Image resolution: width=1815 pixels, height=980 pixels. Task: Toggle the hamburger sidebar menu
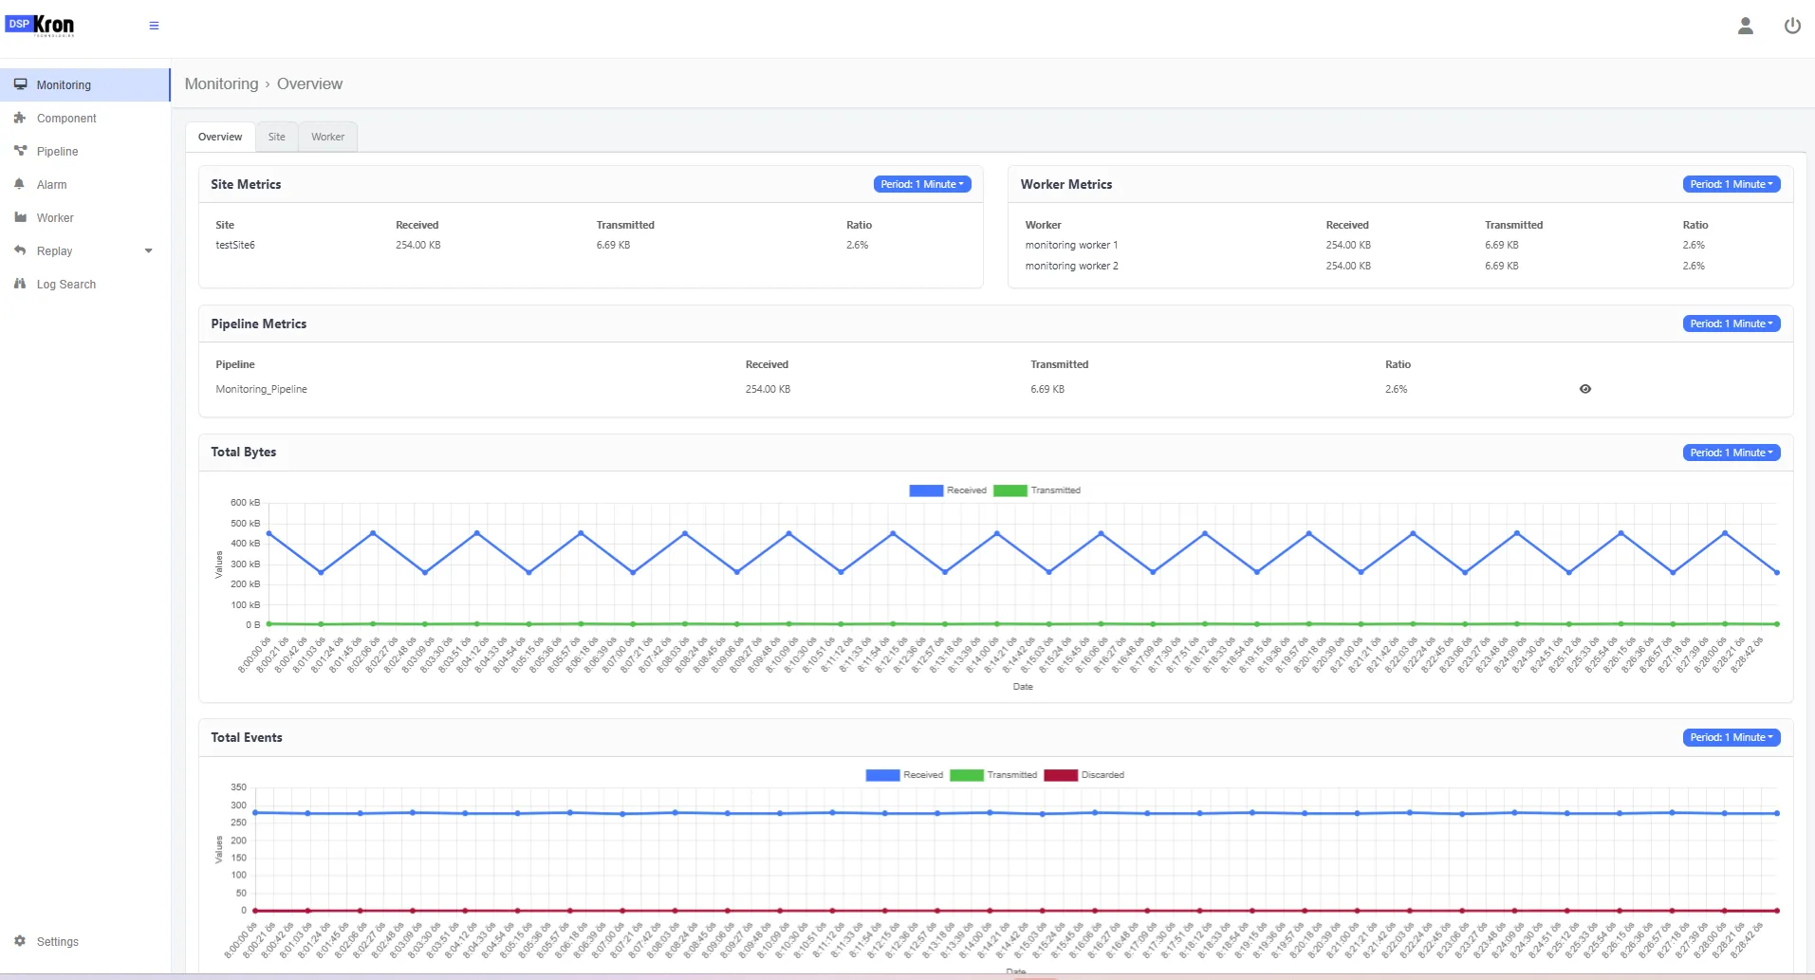[x=154, y=26]
